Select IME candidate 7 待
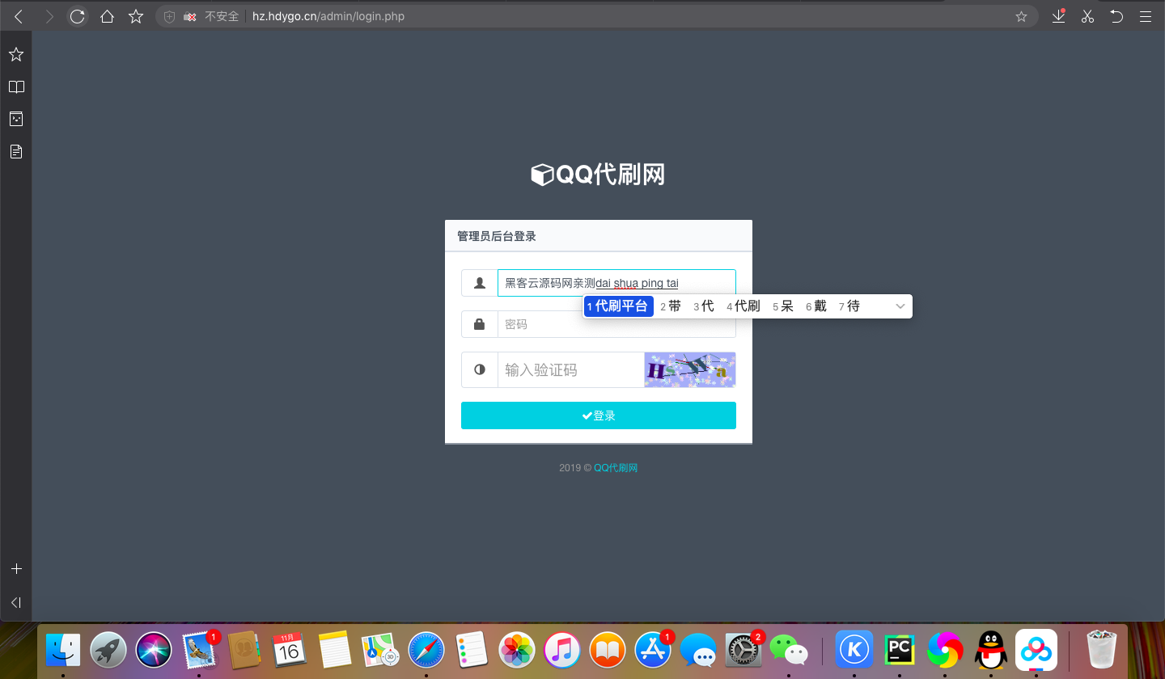Viewport: 1165px width, 679px height. pyautogui.click(x=849, y=306)
